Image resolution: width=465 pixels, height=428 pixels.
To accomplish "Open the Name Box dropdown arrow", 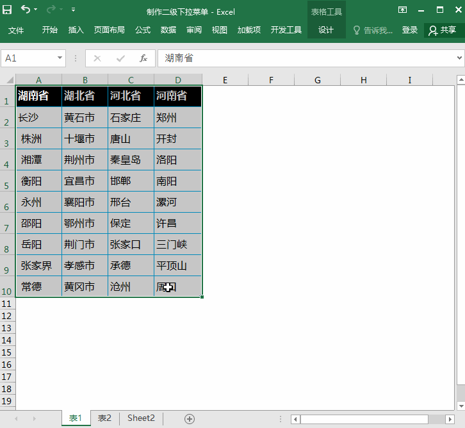I will pyautogui.click(x=60, y=58).
